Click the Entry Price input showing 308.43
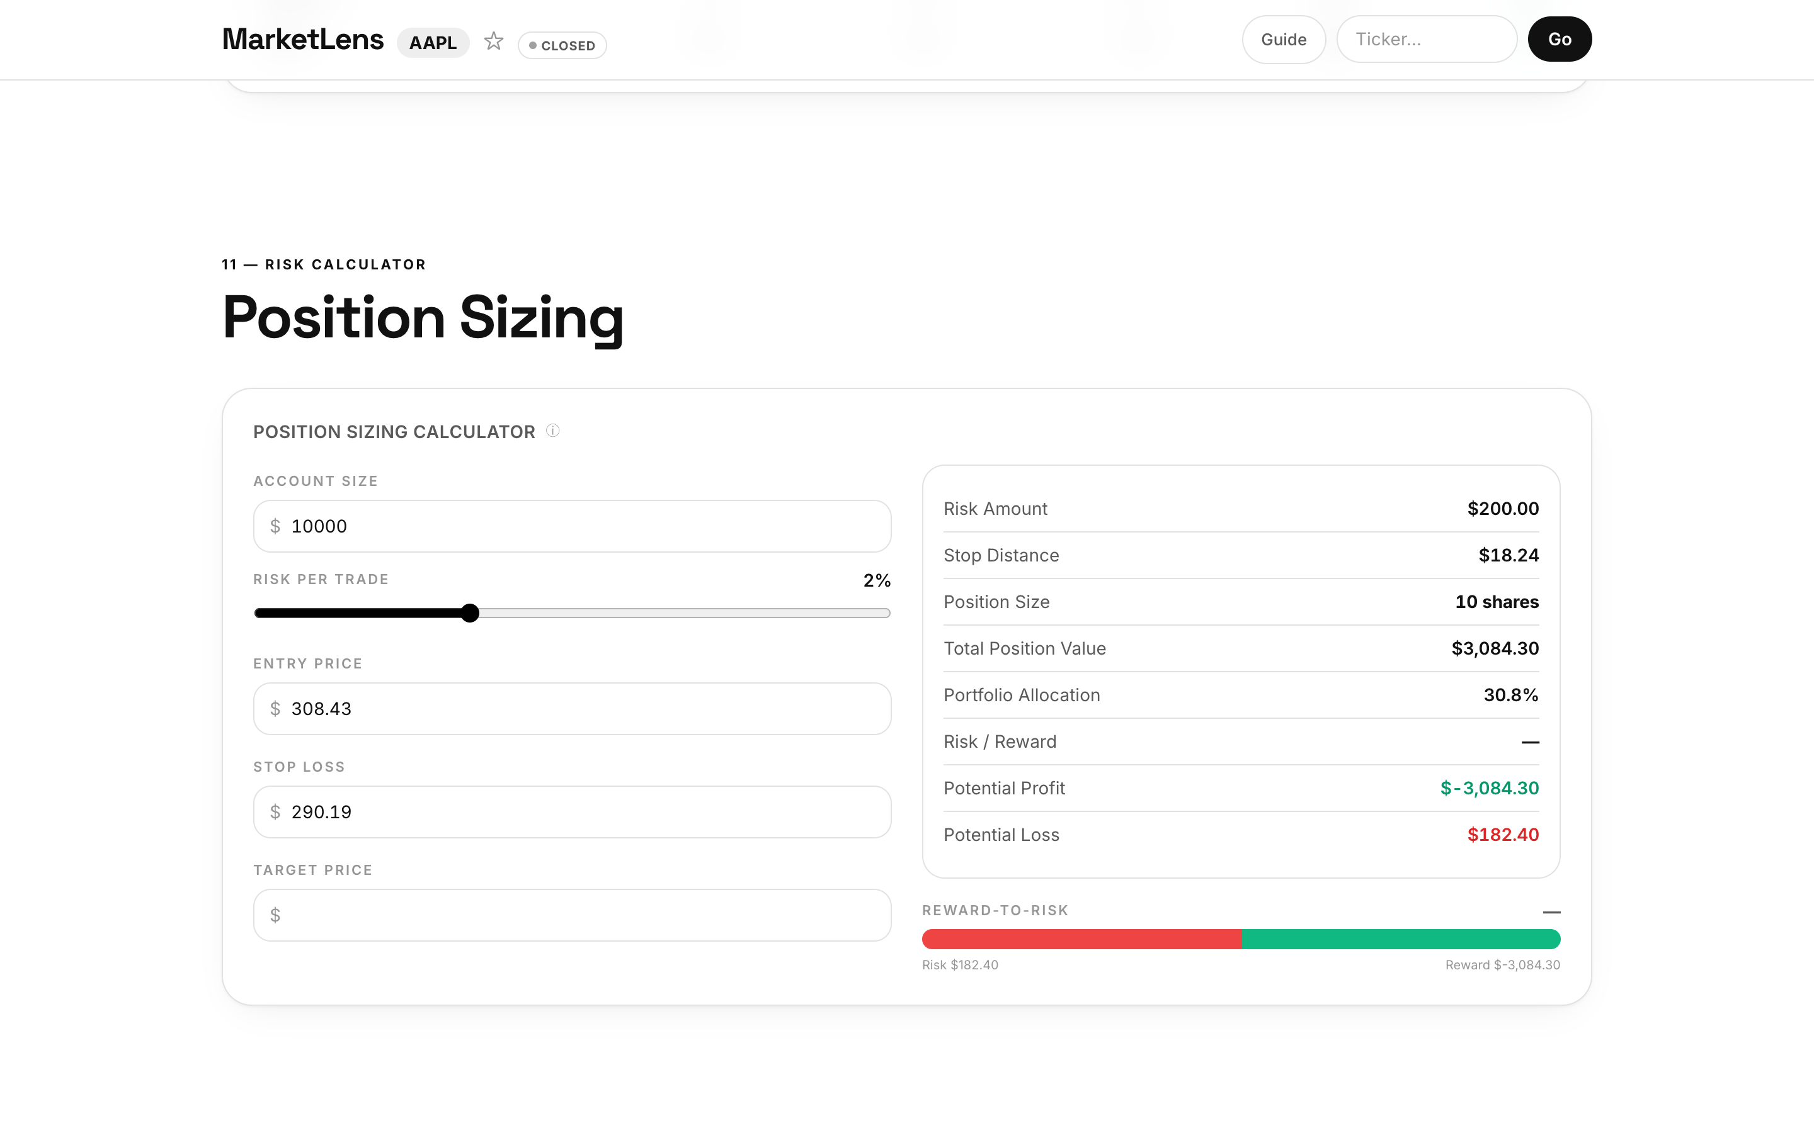This screenshot has width=1814, height=1133. [572, 708]
